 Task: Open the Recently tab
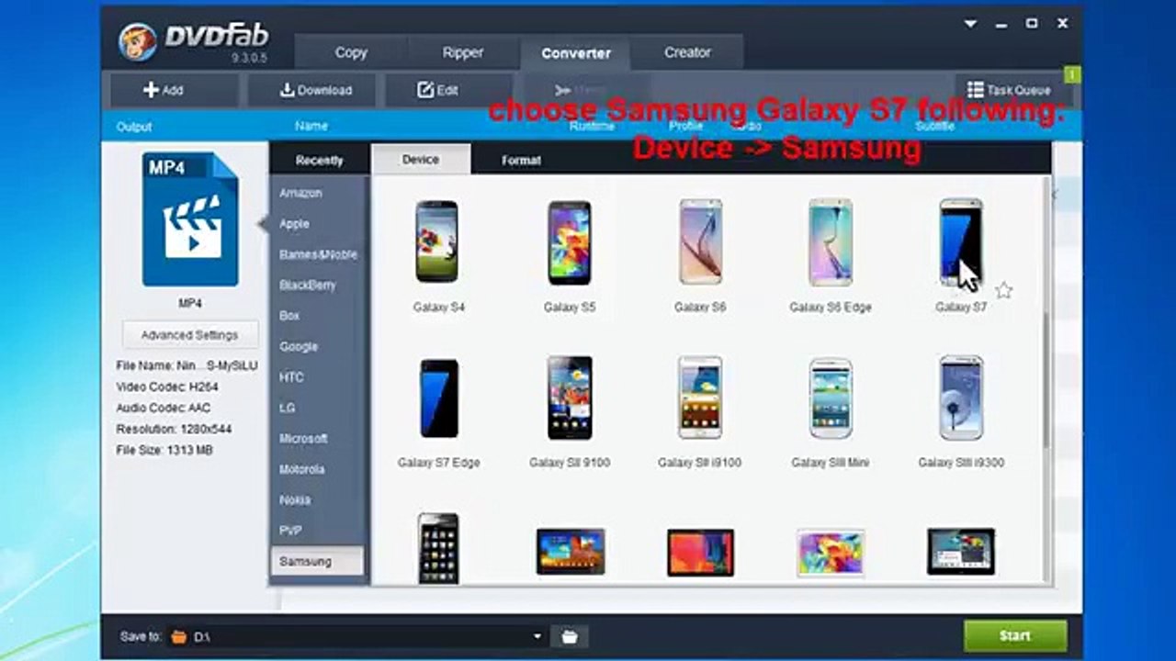point(319,160)
